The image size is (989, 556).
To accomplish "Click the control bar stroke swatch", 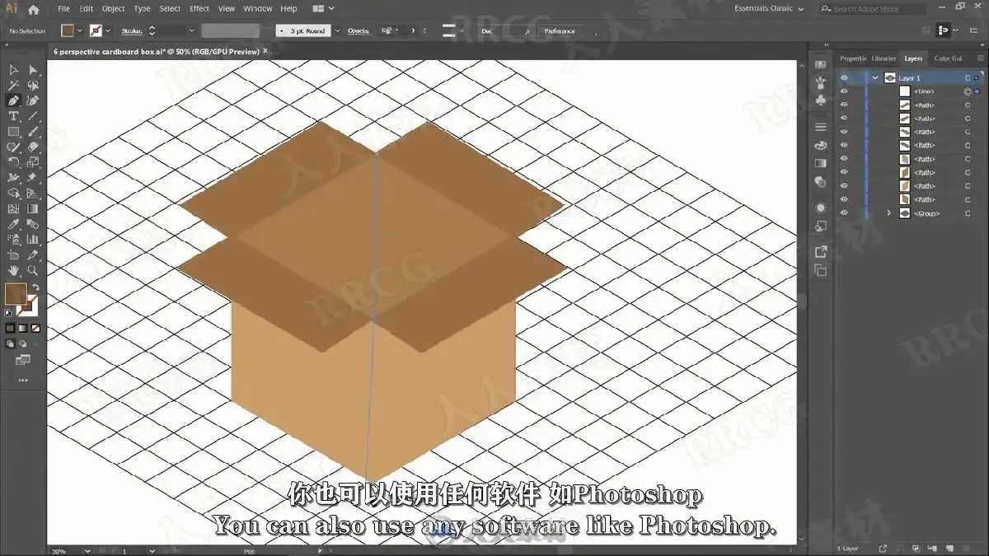I will [96, 30].
